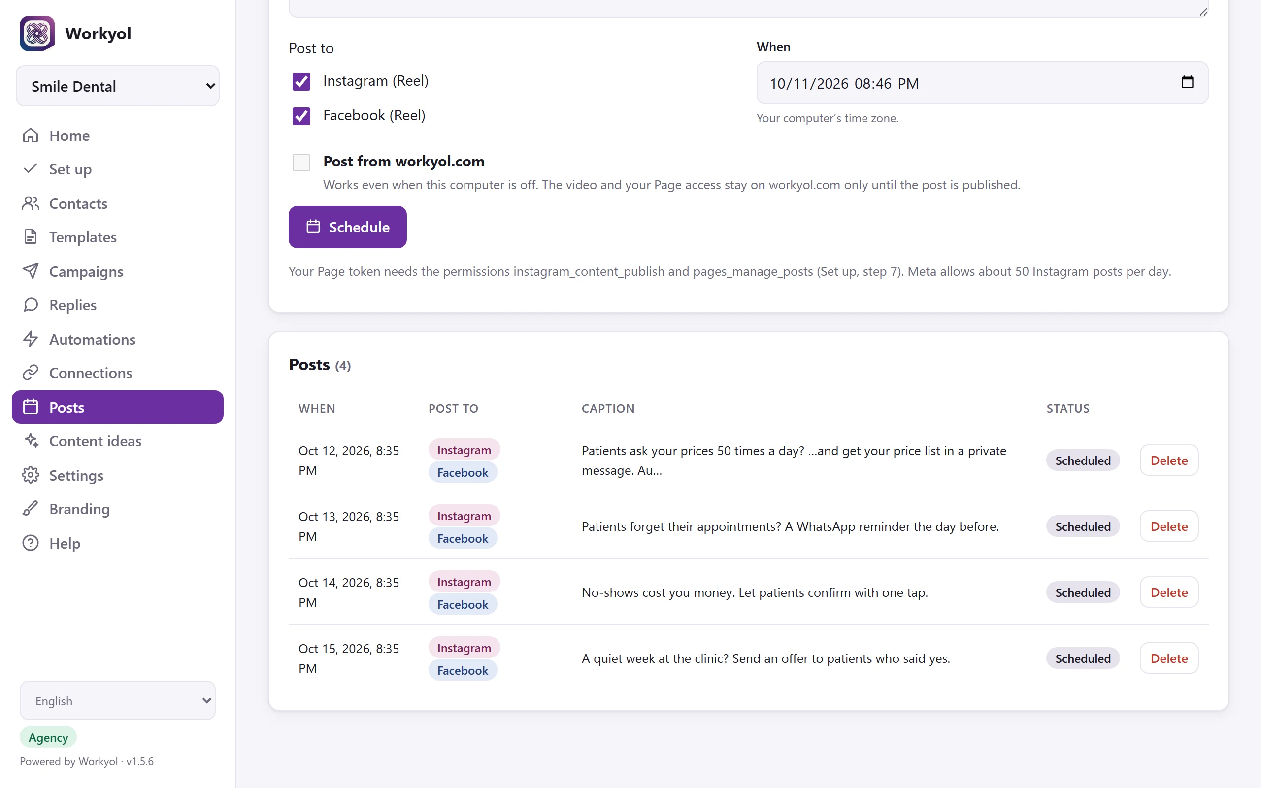Click the When date-time input field
1261x788 pixels.
(x=982, y=83)
